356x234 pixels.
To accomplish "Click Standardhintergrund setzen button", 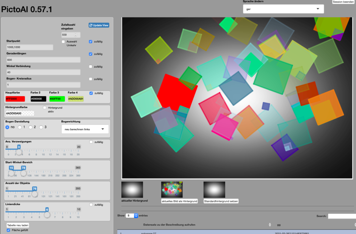I will click(x=221, y=201).
